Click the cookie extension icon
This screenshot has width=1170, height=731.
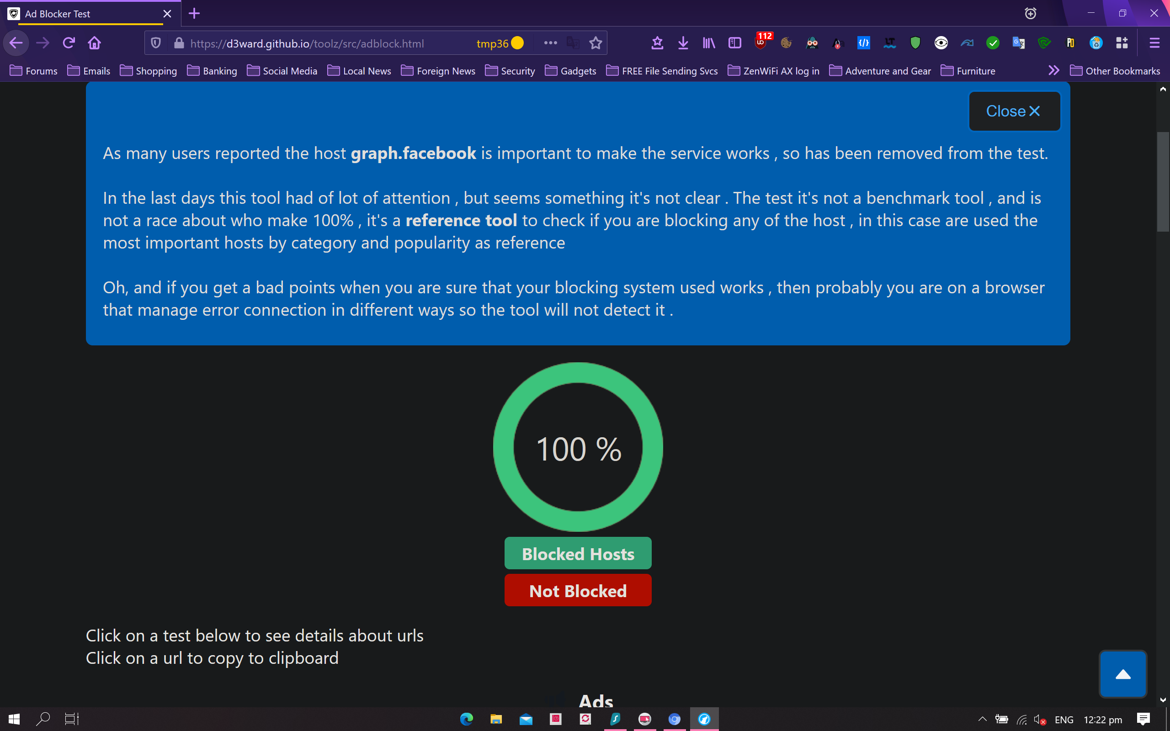786,43
